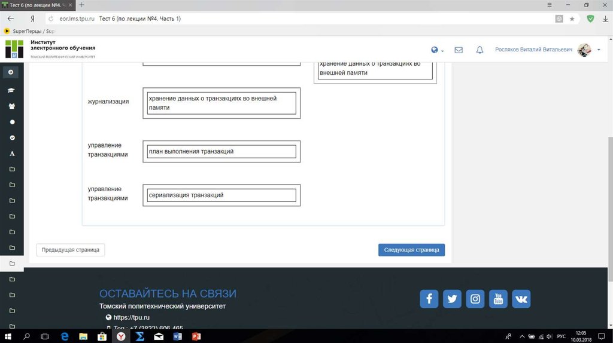The width and height of the screenshot is (613, 343).
Task: Expand user menu arrow next to avatar
Action: (599, 50)
